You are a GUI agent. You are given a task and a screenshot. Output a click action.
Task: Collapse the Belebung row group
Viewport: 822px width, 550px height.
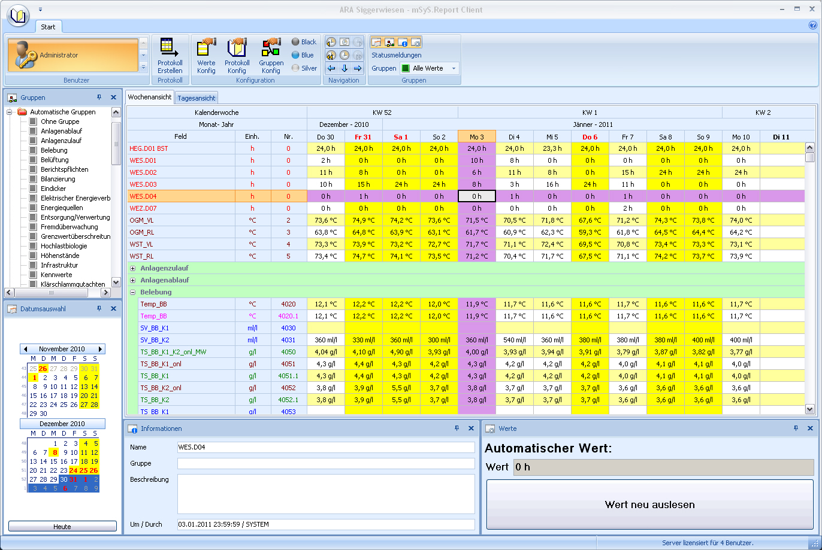(133, 292)
